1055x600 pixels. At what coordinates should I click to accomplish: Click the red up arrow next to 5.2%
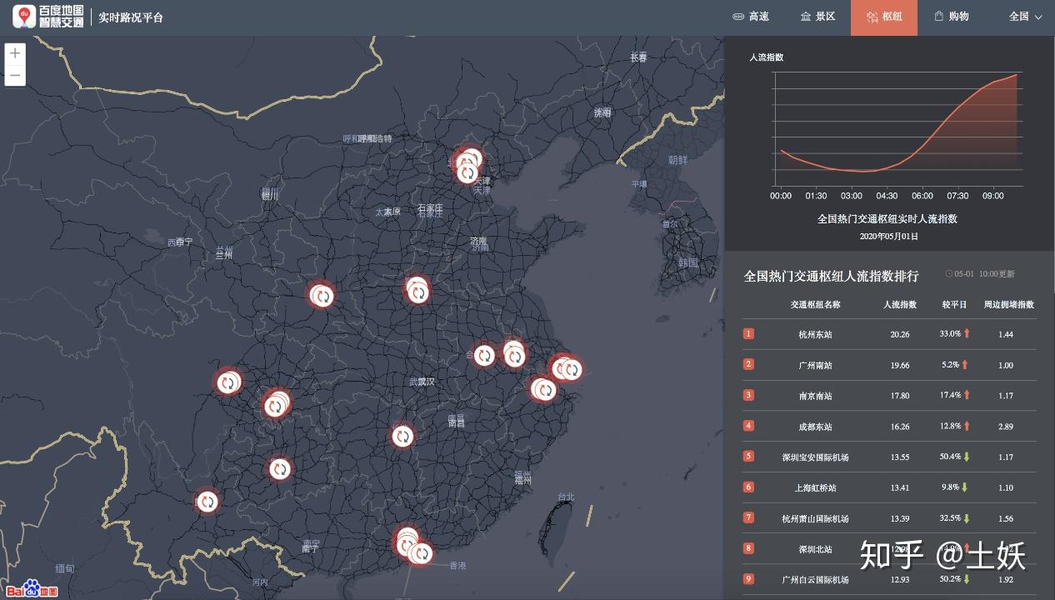click(965, 365)
